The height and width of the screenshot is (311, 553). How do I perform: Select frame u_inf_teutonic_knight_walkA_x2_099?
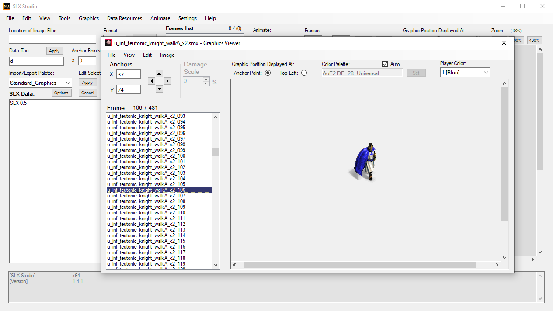pos(159,150)
